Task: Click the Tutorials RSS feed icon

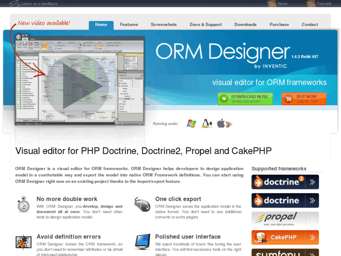Action: (x=311, y=4)
